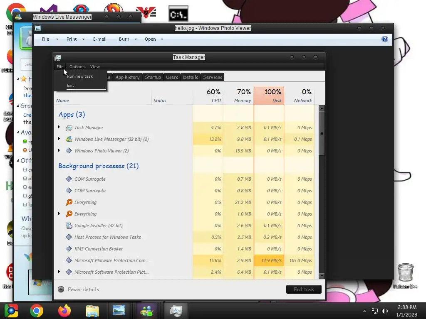Click the Task Manager taskbar button
Screen dimensions: 426x319
176,311
